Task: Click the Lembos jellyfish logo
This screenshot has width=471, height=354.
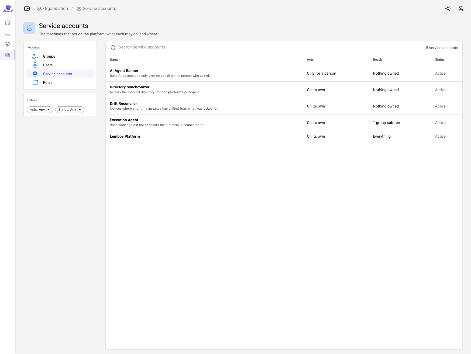Action: tap(8, 9)
